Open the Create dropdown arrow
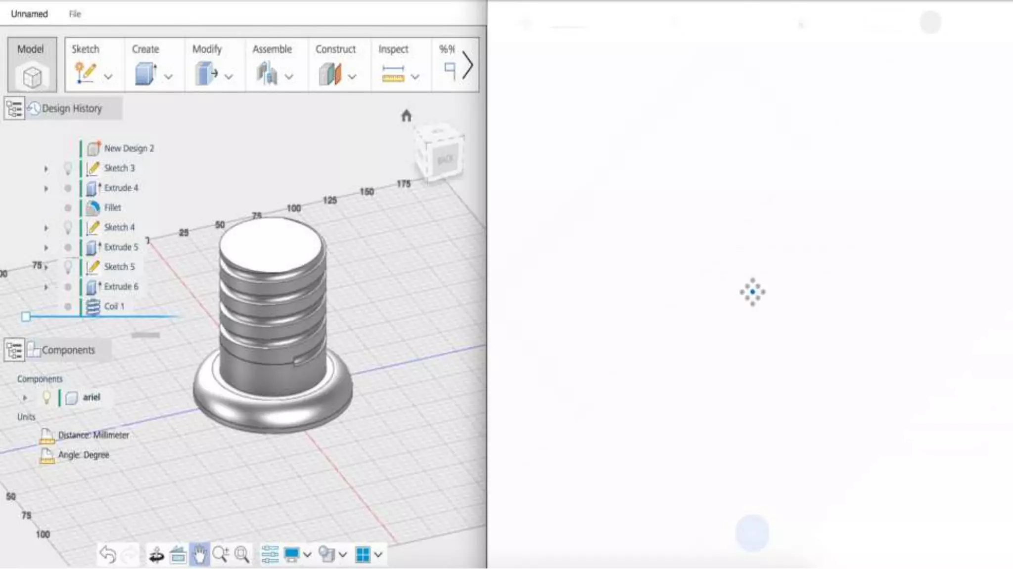The width and height of the screenshot is (1013, 569). click(168, 77)
